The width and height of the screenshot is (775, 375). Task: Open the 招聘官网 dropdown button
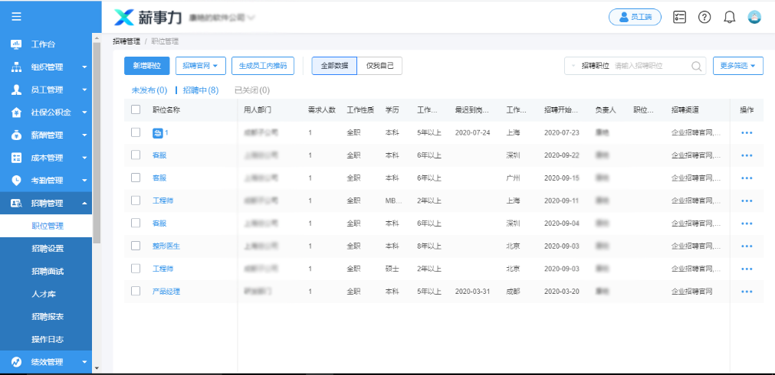pos(200,66)
